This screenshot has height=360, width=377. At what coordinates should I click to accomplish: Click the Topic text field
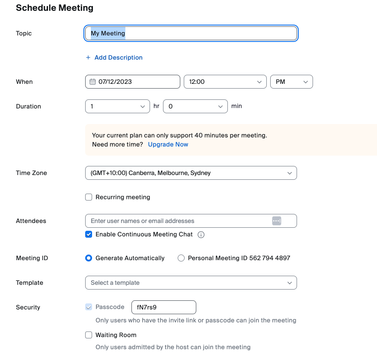(x=191, y=33)
